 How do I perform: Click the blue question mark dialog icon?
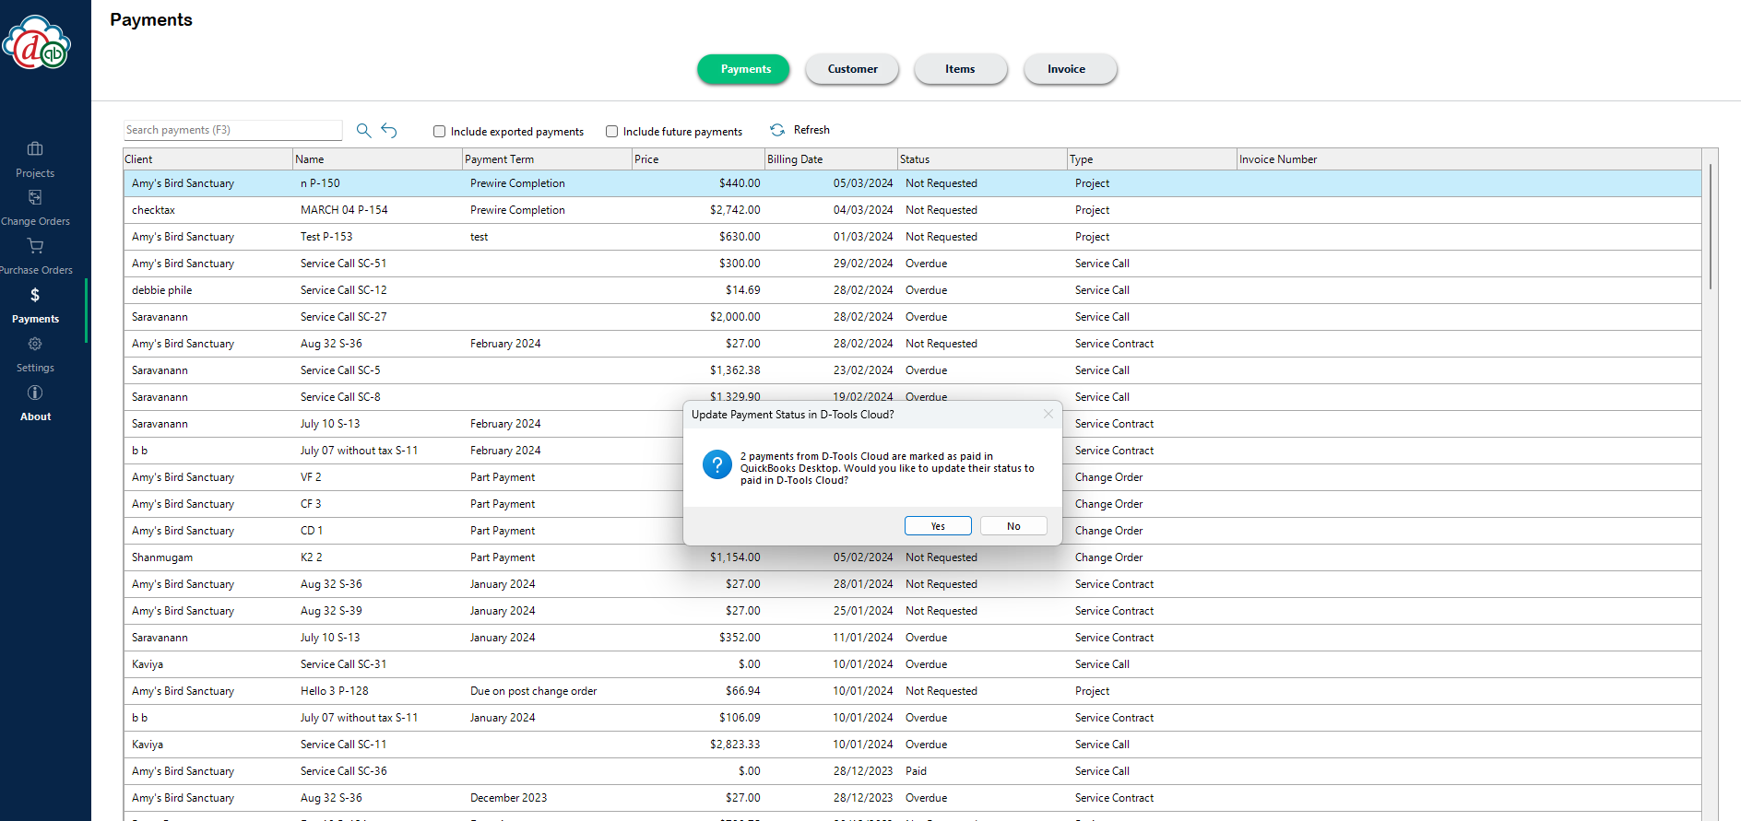(x=717, y=464)
